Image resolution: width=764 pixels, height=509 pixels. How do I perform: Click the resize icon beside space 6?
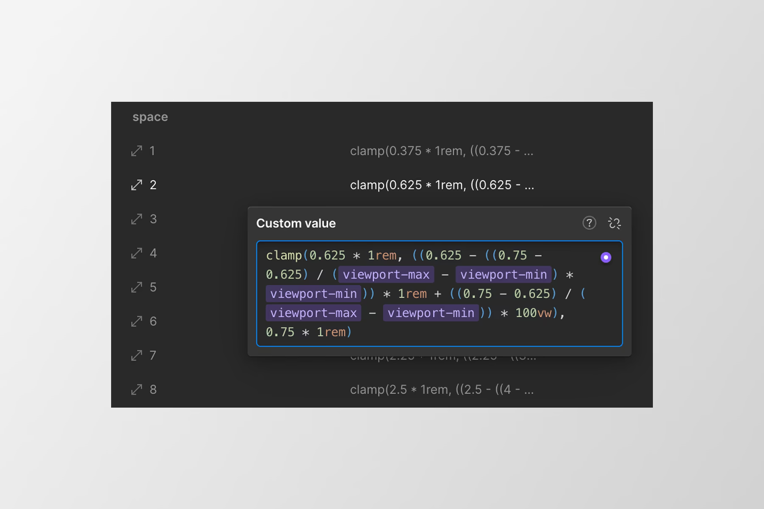click(137, 322)
